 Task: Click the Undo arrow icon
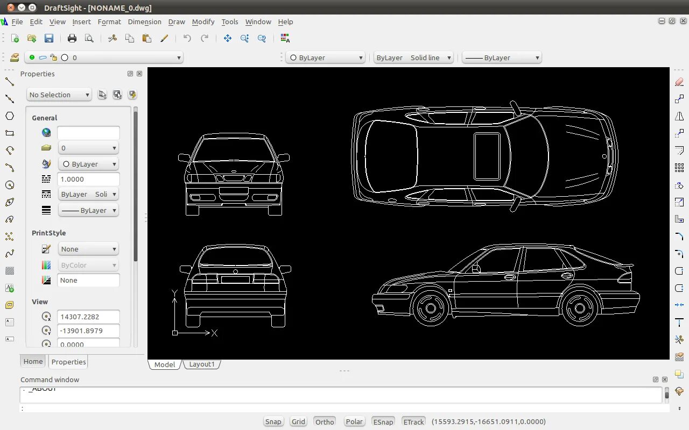187,38
